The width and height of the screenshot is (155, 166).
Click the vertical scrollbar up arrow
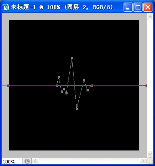[150, 17]
